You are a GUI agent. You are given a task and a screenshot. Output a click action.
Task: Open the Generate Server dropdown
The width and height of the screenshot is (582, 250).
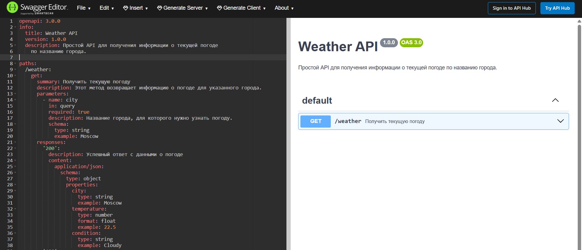click(x=182, y=8)
